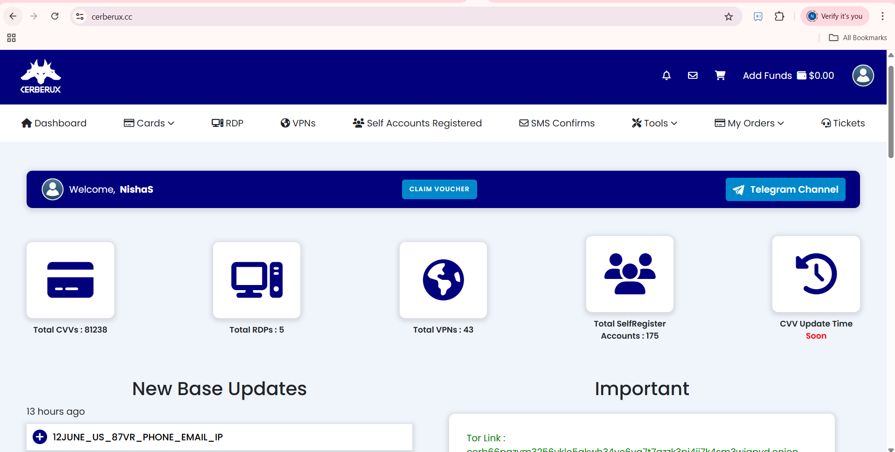The height and width of the screenshot is (452, 895).
Task: Open the site information icon in address bar
Action: point(80,16)
